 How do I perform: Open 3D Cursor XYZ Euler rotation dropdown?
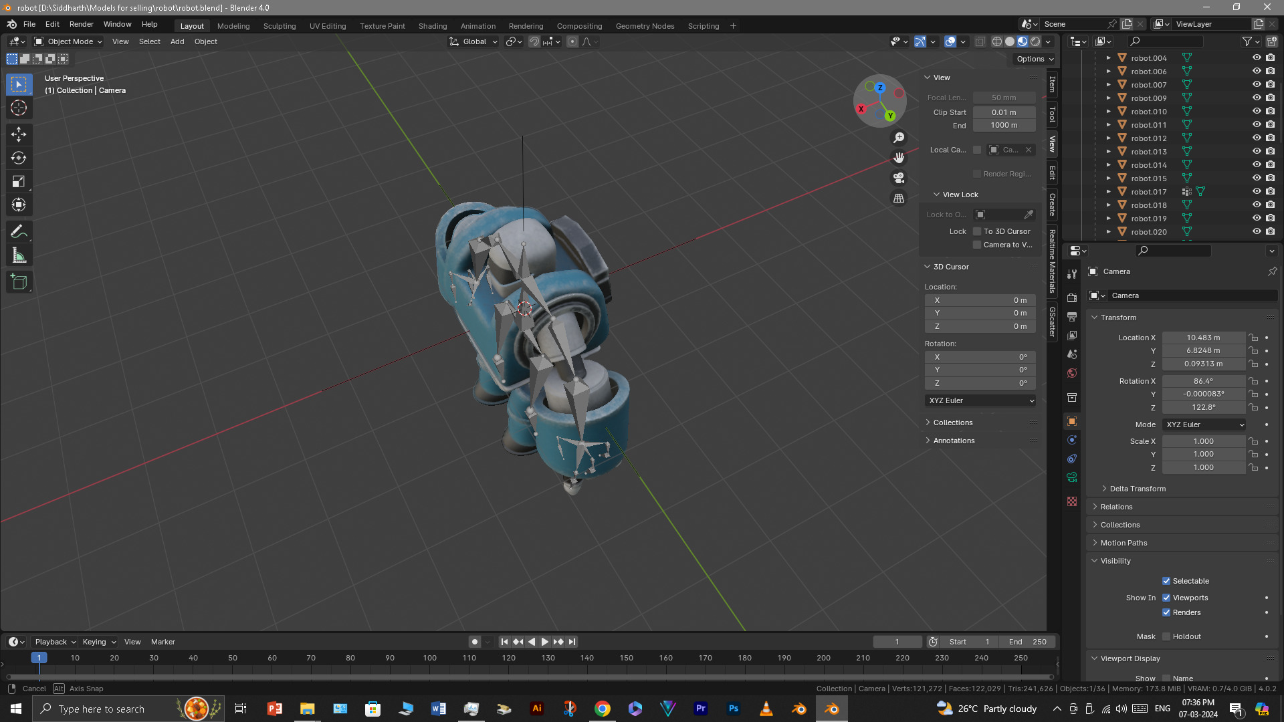(980, 400)
